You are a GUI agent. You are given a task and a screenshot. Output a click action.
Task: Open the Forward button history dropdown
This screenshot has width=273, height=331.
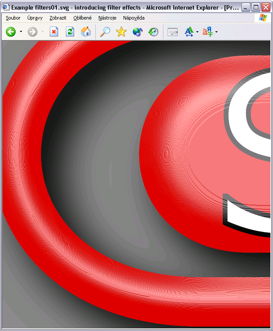(43, 32)
